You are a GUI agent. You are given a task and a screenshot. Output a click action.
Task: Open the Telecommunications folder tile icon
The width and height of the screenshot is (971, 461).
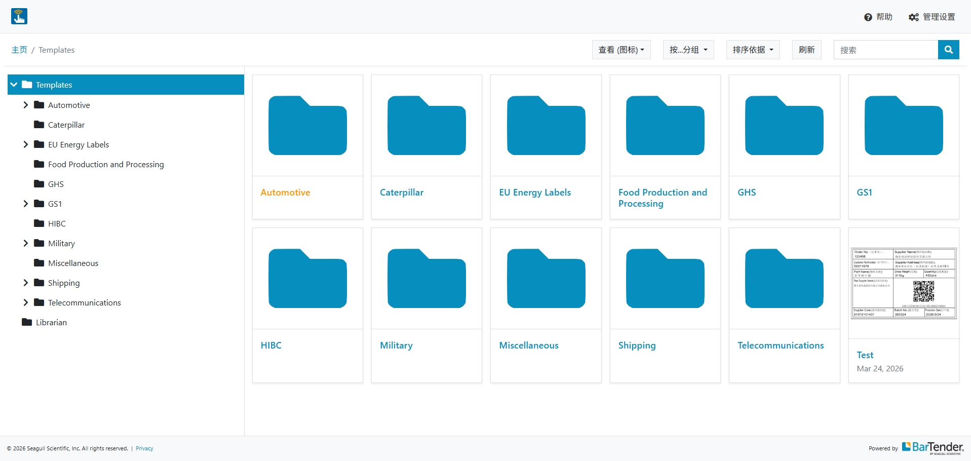point(784,278)
